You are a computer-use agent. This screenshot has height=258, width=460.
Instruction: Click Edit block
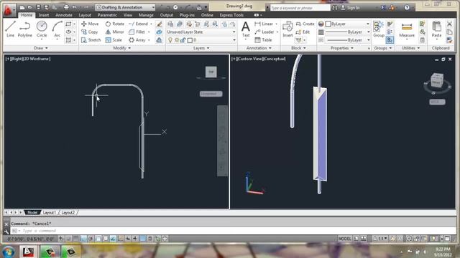click(x=303, y=32)
